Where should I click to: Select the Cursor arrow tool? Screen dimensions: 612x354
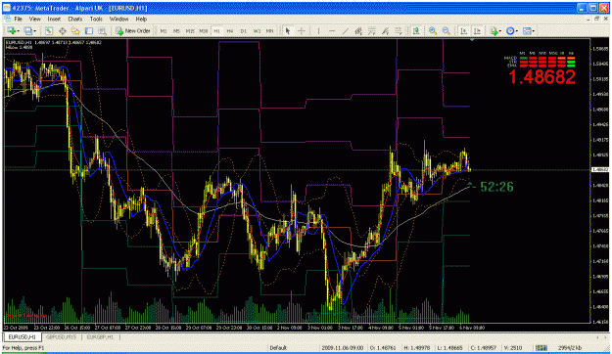288,30
